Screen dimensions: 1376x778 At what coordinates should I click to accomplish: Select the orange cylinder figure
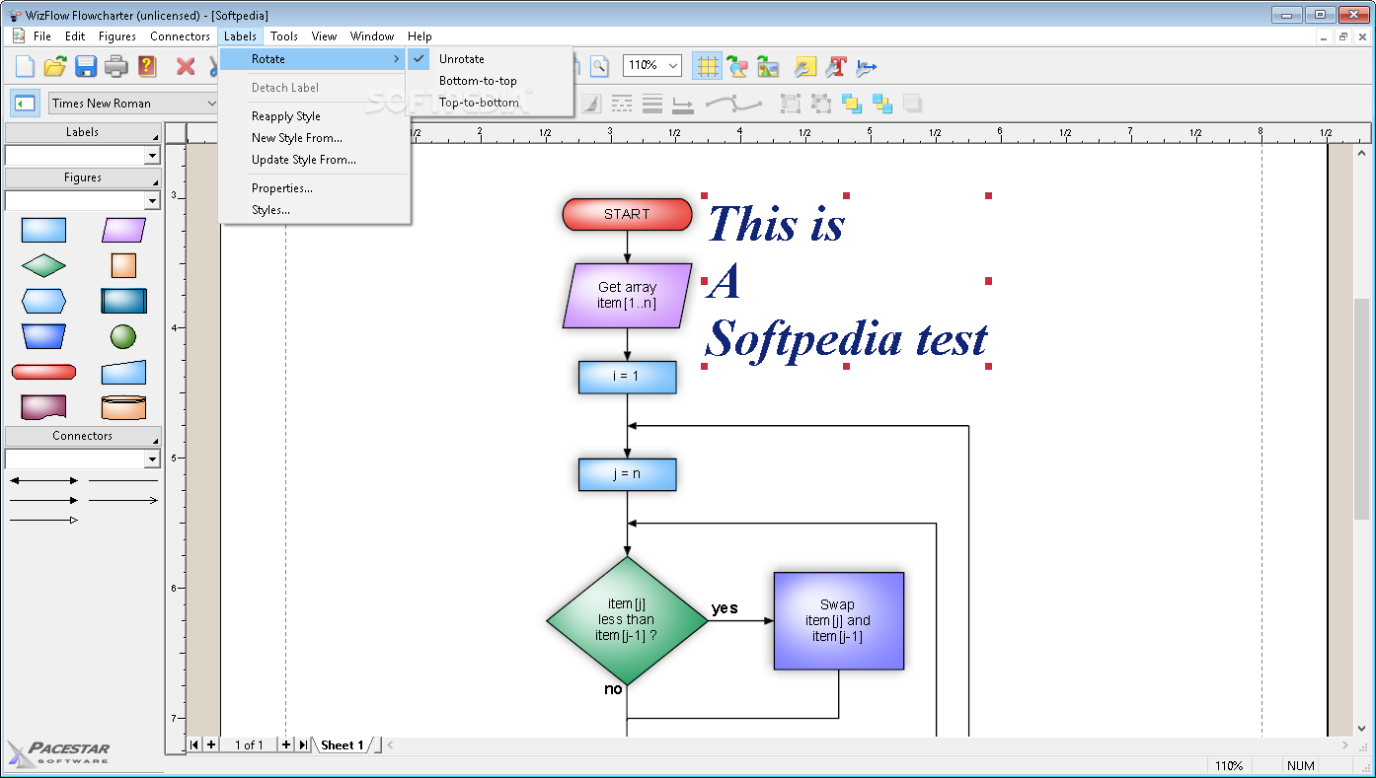pos(123,407)
